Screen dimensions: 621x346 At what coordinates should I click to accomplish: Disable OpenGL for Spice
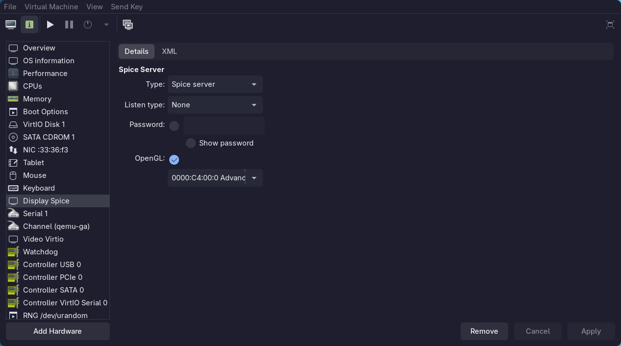174,159
